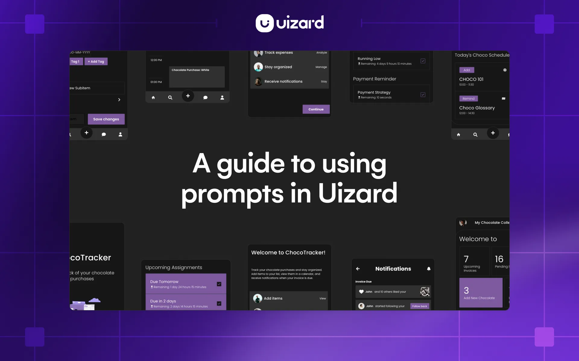This screenshot has height=361, width=579.
Task: Expand the Add Tag dropdown option
Action: point(96,62)
